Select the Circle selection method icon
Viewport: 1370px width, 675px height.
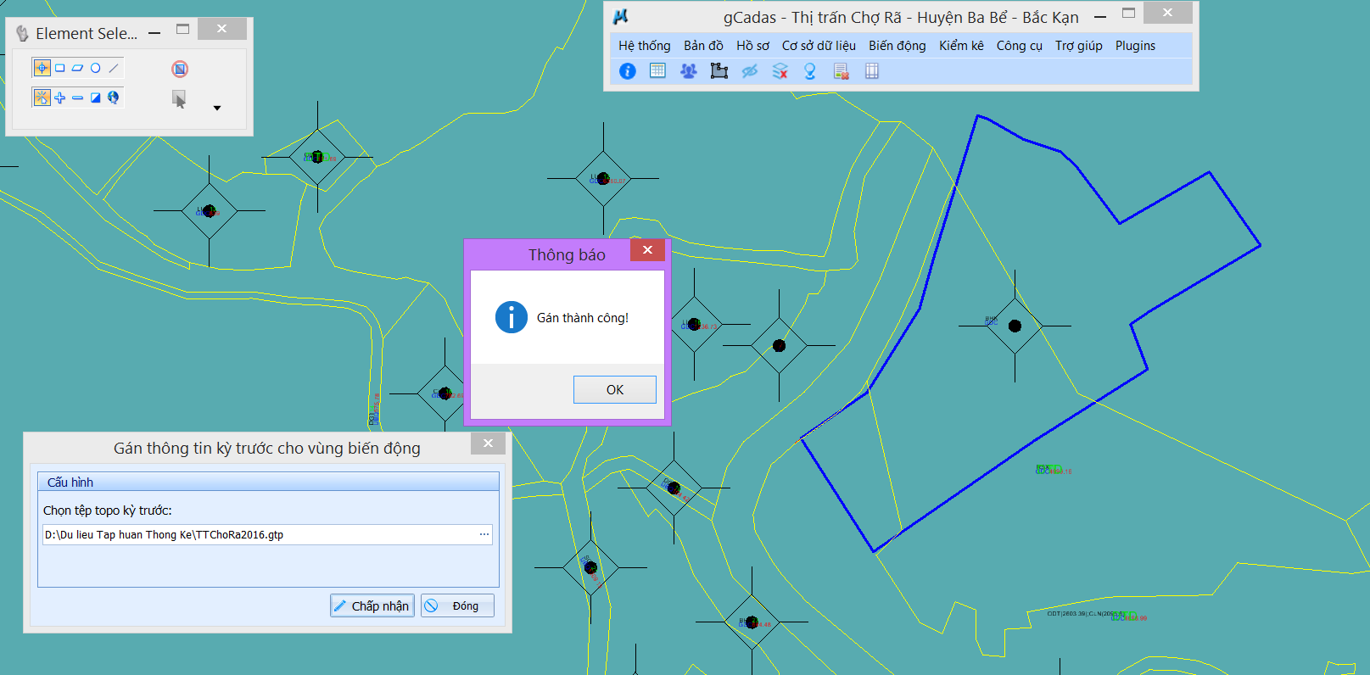click(96, 68)
